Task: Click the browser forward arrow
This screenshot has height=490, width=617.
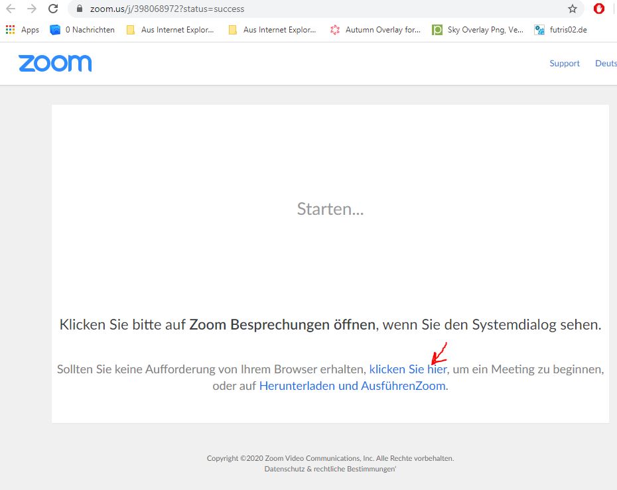Action: pos(32,9)
